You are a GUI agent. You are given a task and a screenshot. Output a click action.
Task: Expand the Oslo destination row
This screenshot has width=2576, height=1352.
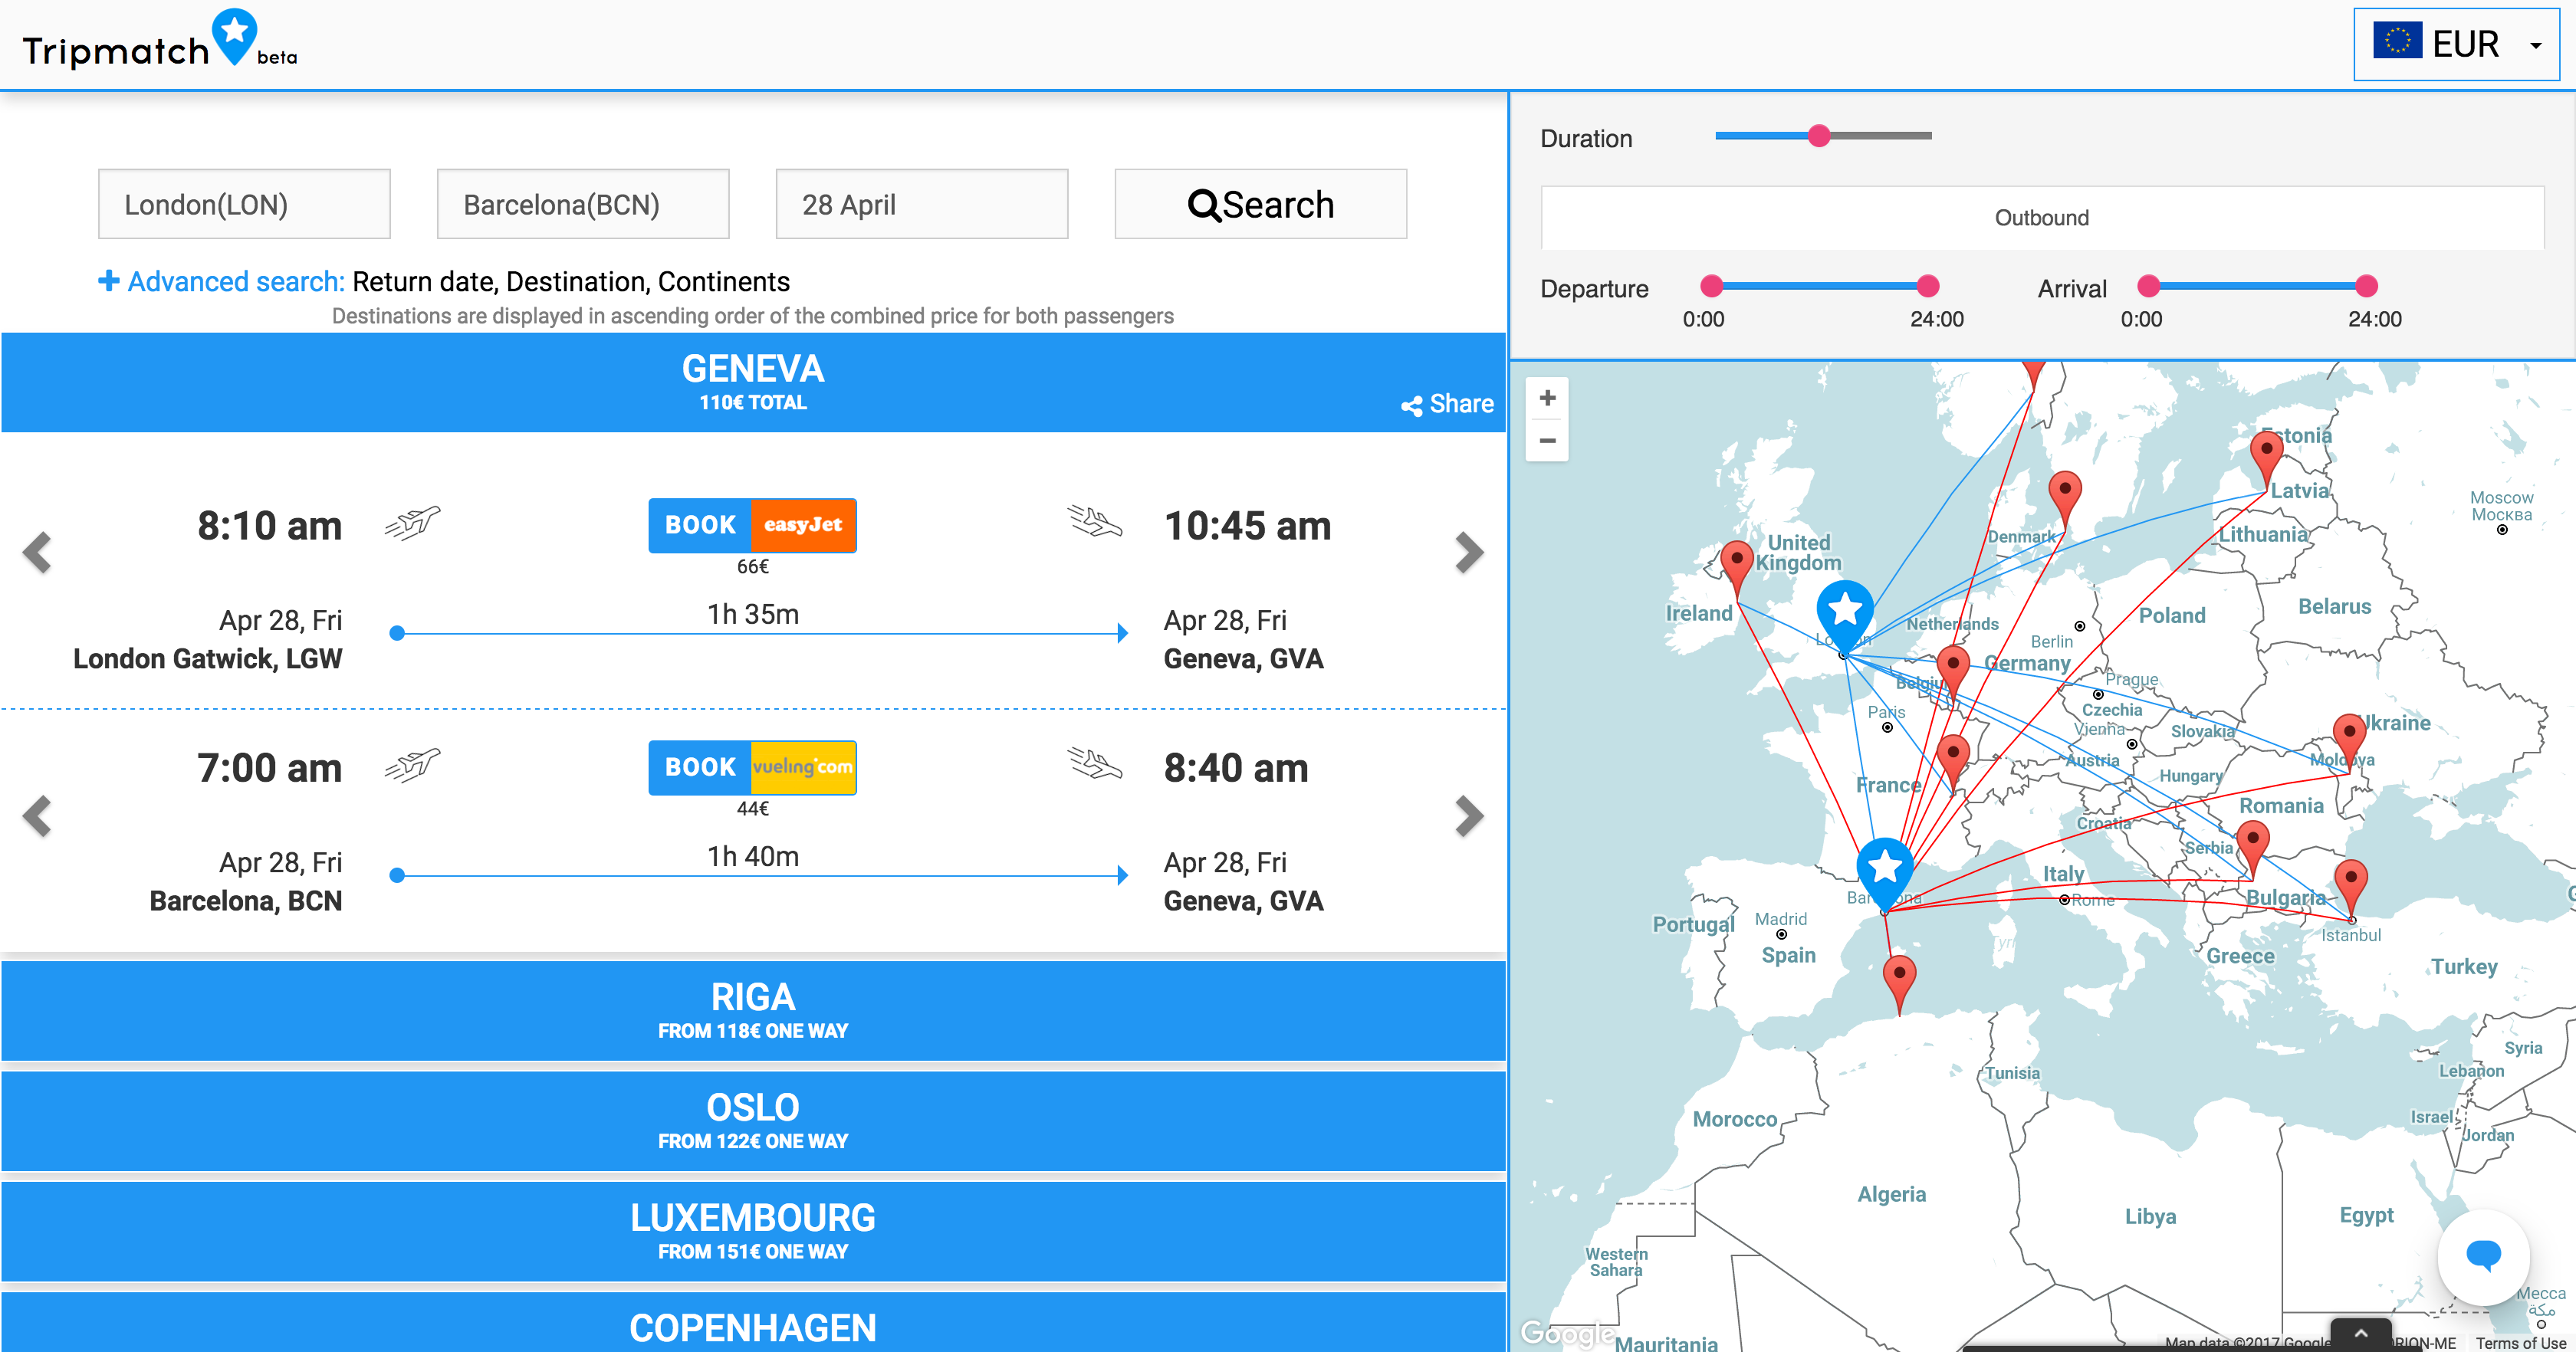pyautogui.click(x=753, y=1120)
